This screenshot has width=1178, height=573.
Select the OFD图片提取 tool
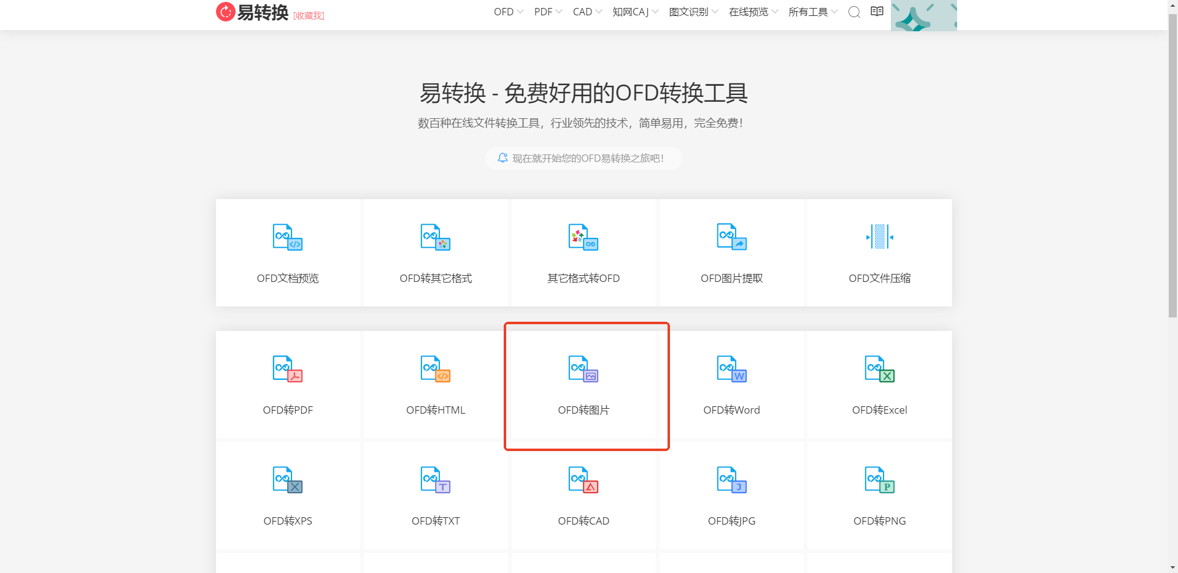[x=731, y=252]
